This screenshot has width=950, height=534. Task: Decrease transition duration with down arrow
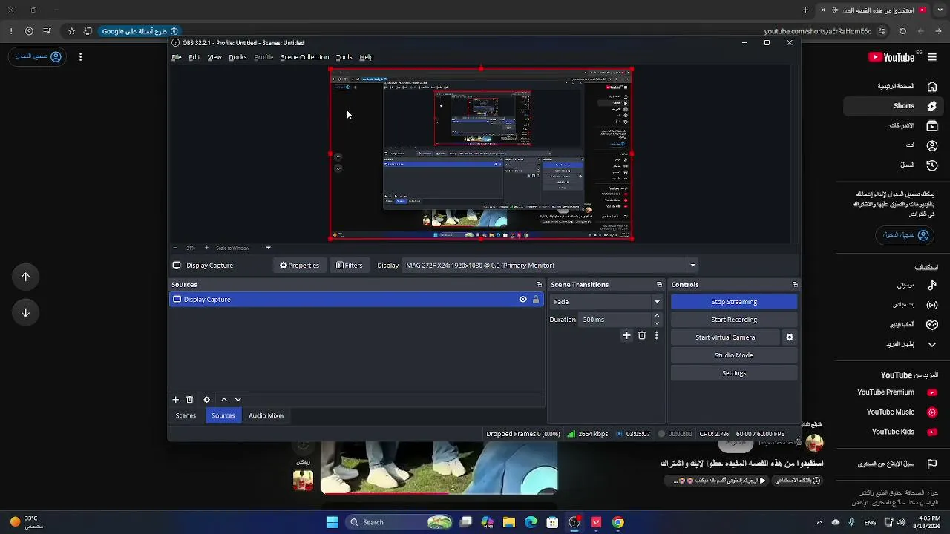657,323
